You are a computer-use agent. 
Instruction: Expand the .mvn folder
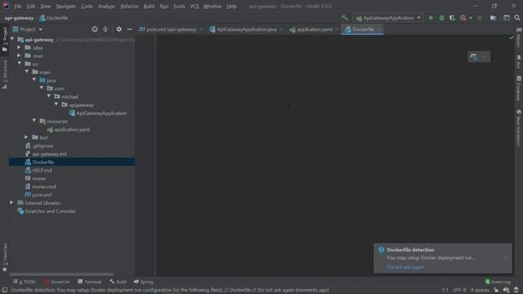click(x=19, y=56)
